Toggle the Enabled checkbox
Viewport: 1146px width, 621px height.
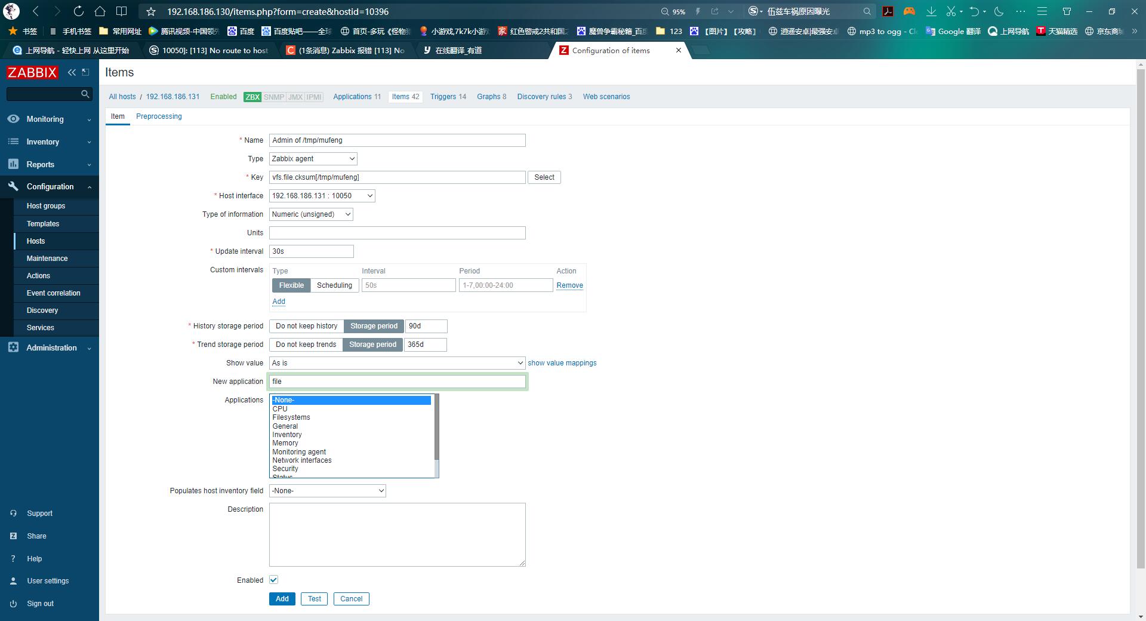click(274, 580)
